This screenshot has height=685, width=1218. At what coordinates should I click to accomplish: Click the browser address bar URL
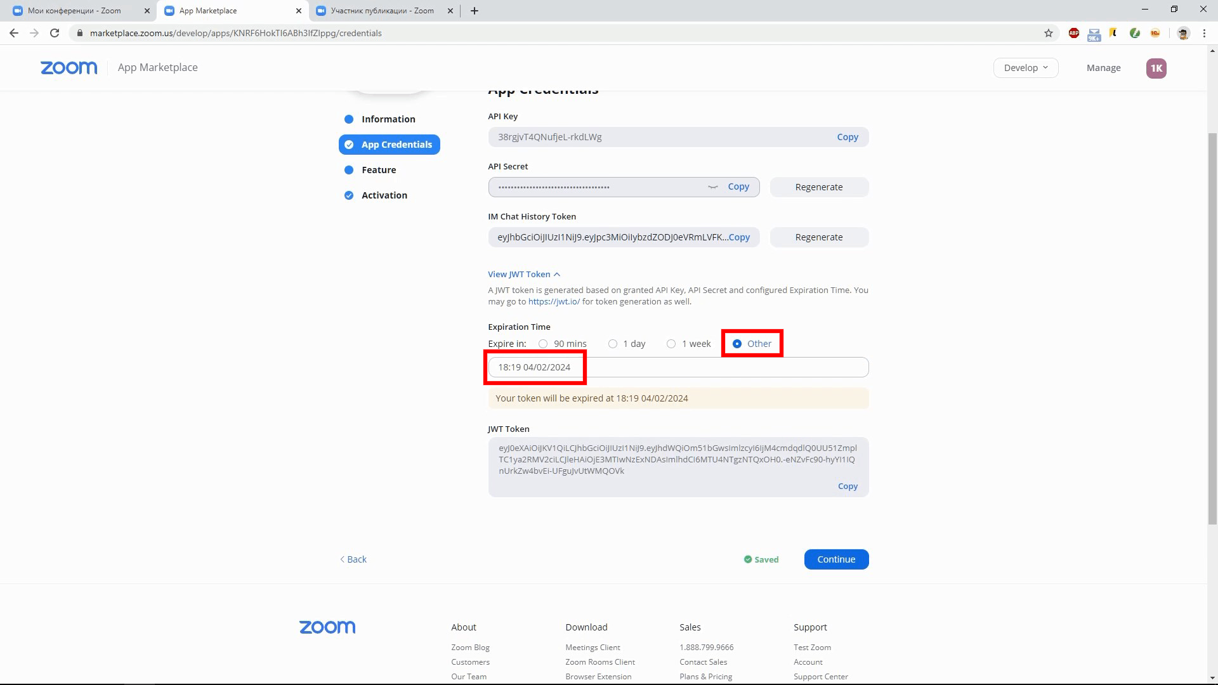(236, 33)
